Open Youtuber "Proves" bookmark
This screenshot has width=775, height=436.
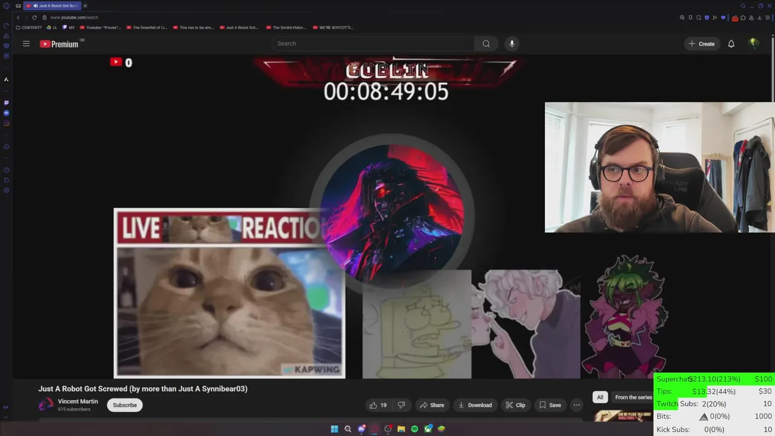pyautogui.click(x=101, y=27)
